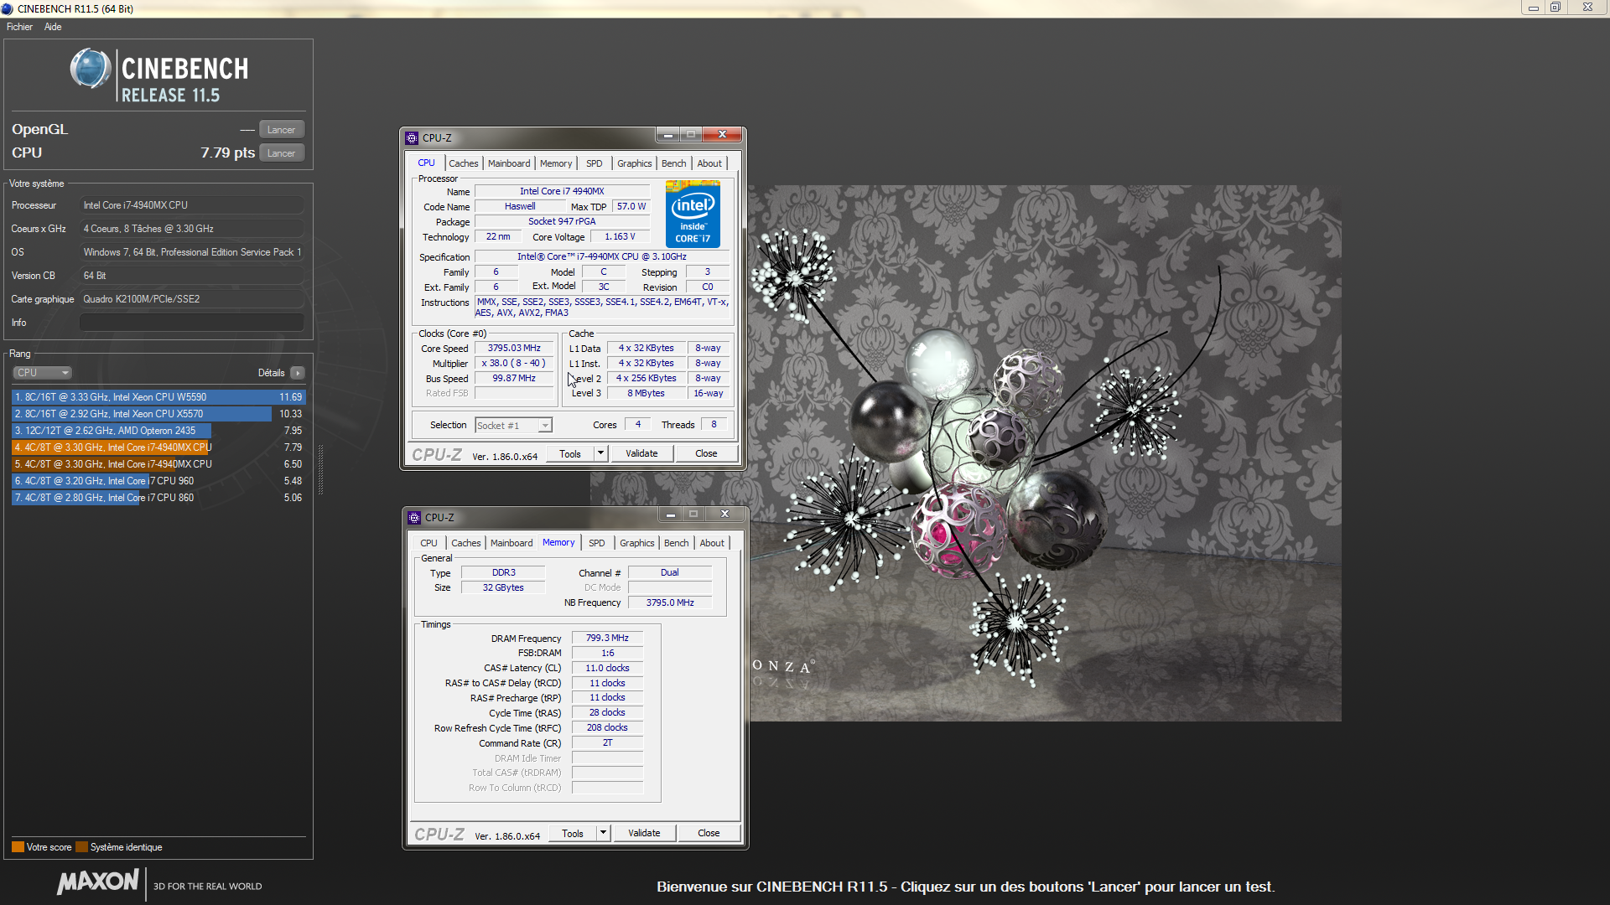Select the orange i7-4940MX 7.79 score row
The image size is (1610, 905).
click(x=158, y=447)
